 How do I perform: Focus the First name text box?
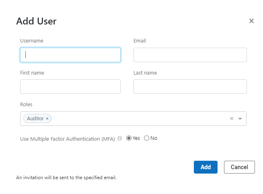[70, 86]
